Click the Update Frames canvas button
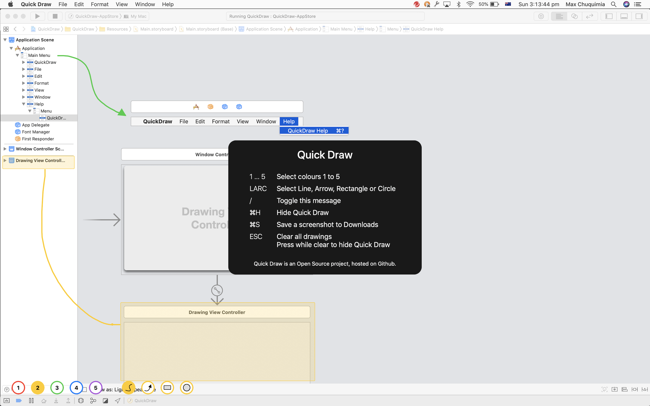This screenshot has width=650, height=406. [x=604, y=389]
